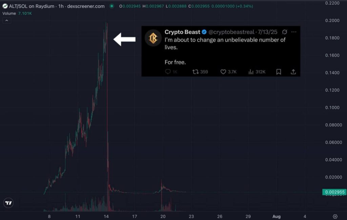The height and width of the screenshot is (220, 347).
Task: Toggle like on the 3.7K hearts
Action: coord(223,72)
